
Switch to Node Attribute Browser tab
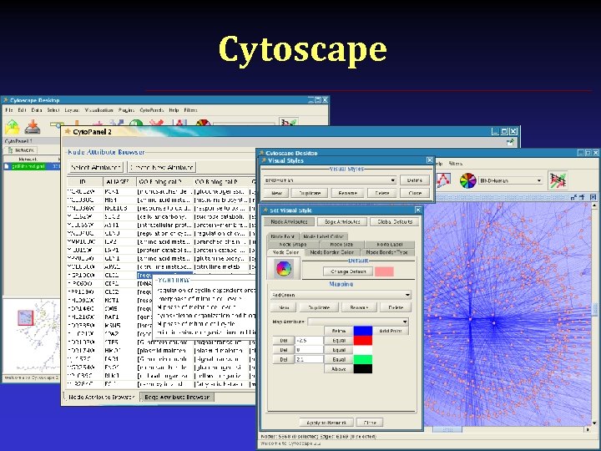pyautogui.click(x=101, y=397)
